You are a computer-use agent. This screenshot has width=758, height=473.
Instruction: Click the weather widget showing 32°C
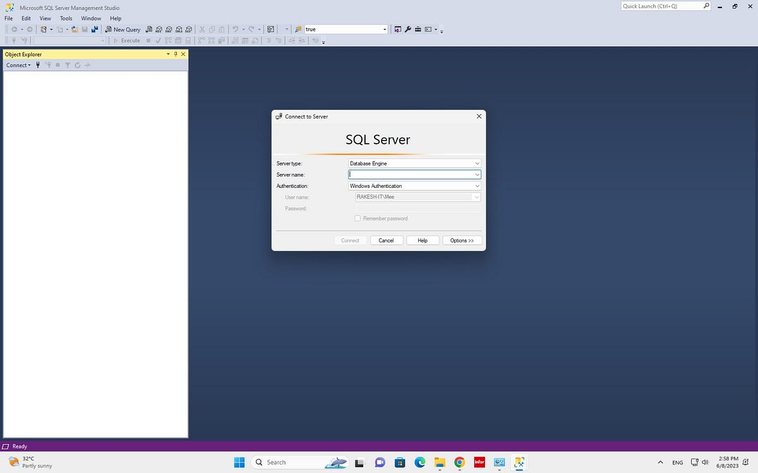[30, 462]
